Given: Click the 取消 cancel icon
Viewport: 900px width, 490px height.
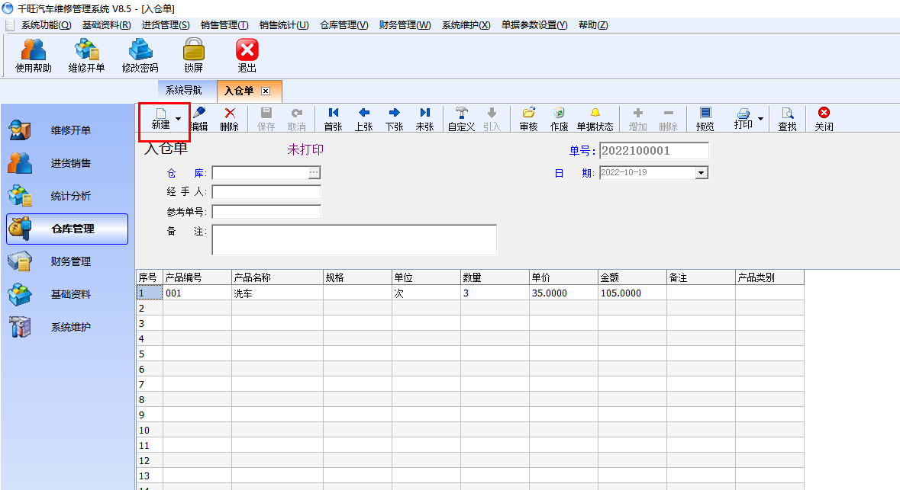Looking at the screenshot, I should (297, 119).
